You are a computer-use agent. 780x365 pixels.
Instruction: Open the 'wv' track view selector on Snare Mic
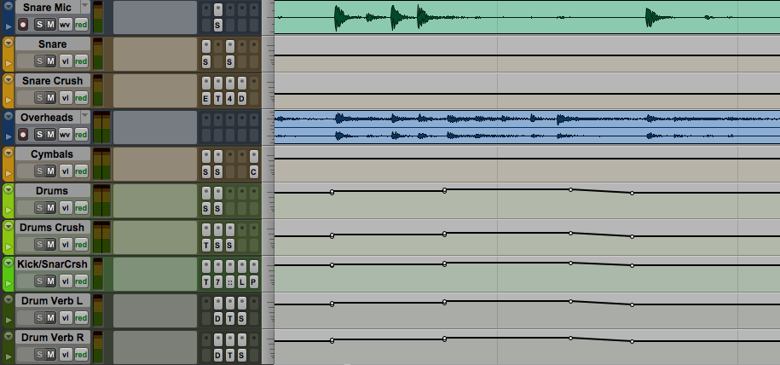[x=65, y=24]
